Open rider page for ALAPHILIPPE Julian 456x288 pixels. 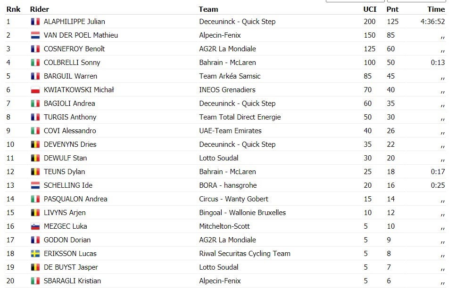(x=75, y=22)
